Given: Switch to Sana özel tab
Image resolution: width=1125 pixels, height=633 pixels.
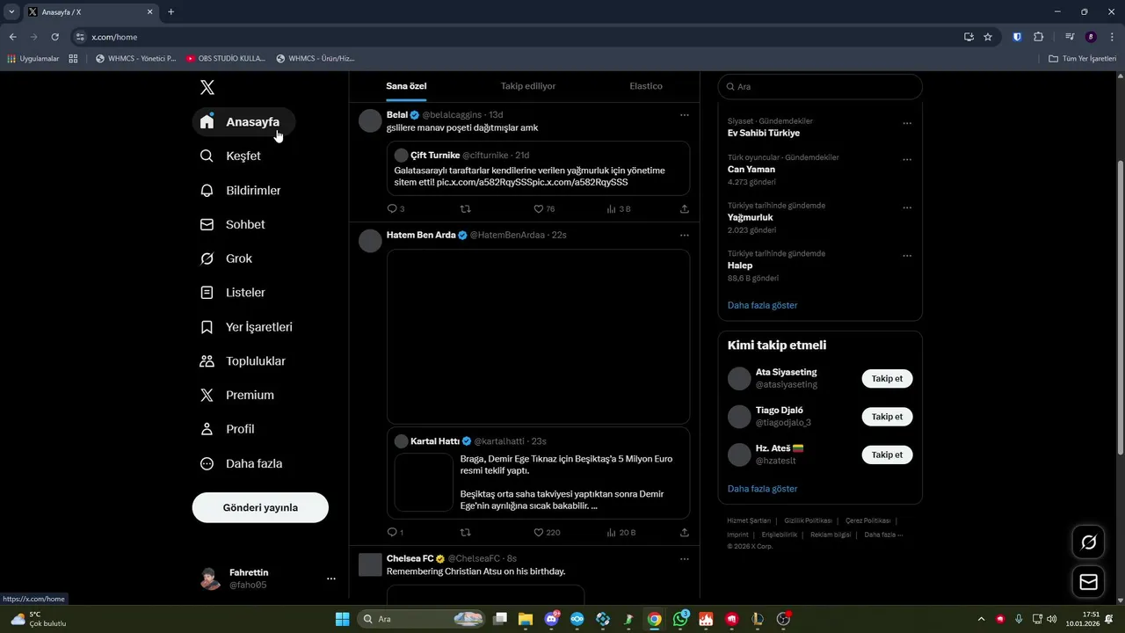Looking at the screenshot, I should point(406,86).
